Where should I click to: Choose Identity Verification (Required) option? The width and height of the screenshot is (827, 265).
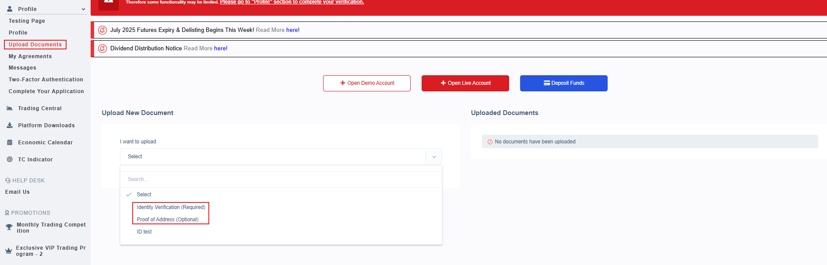[x=171, y=207]
